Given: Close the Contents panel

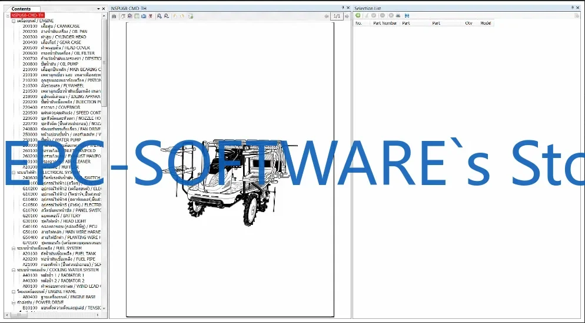Looking at the screenshot, I should (x=104, y=9).
